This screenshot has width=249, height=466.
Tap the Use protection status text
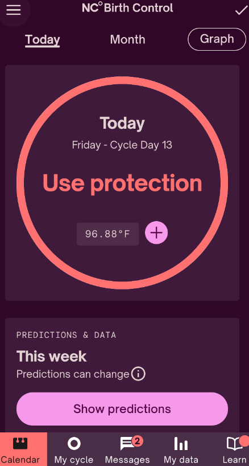pyautogui.click(x=122, y=183)
